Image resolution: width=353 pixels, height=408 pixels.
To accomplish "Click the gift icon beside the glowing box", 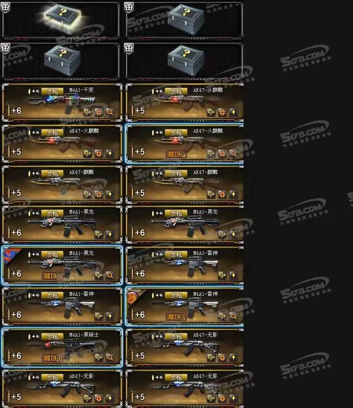I will [6, 7].
